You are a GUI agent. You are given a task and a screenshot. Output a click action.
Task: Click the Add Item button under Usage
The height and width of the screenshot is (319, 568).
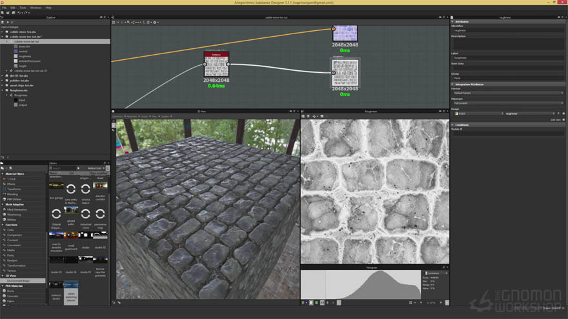click(x=558, y=120)
